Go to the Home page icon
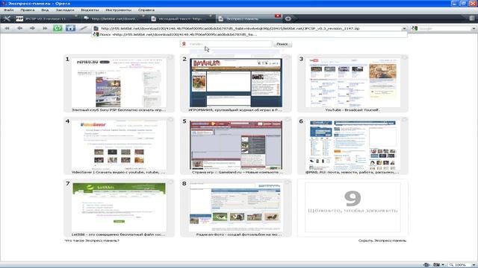 70,28
